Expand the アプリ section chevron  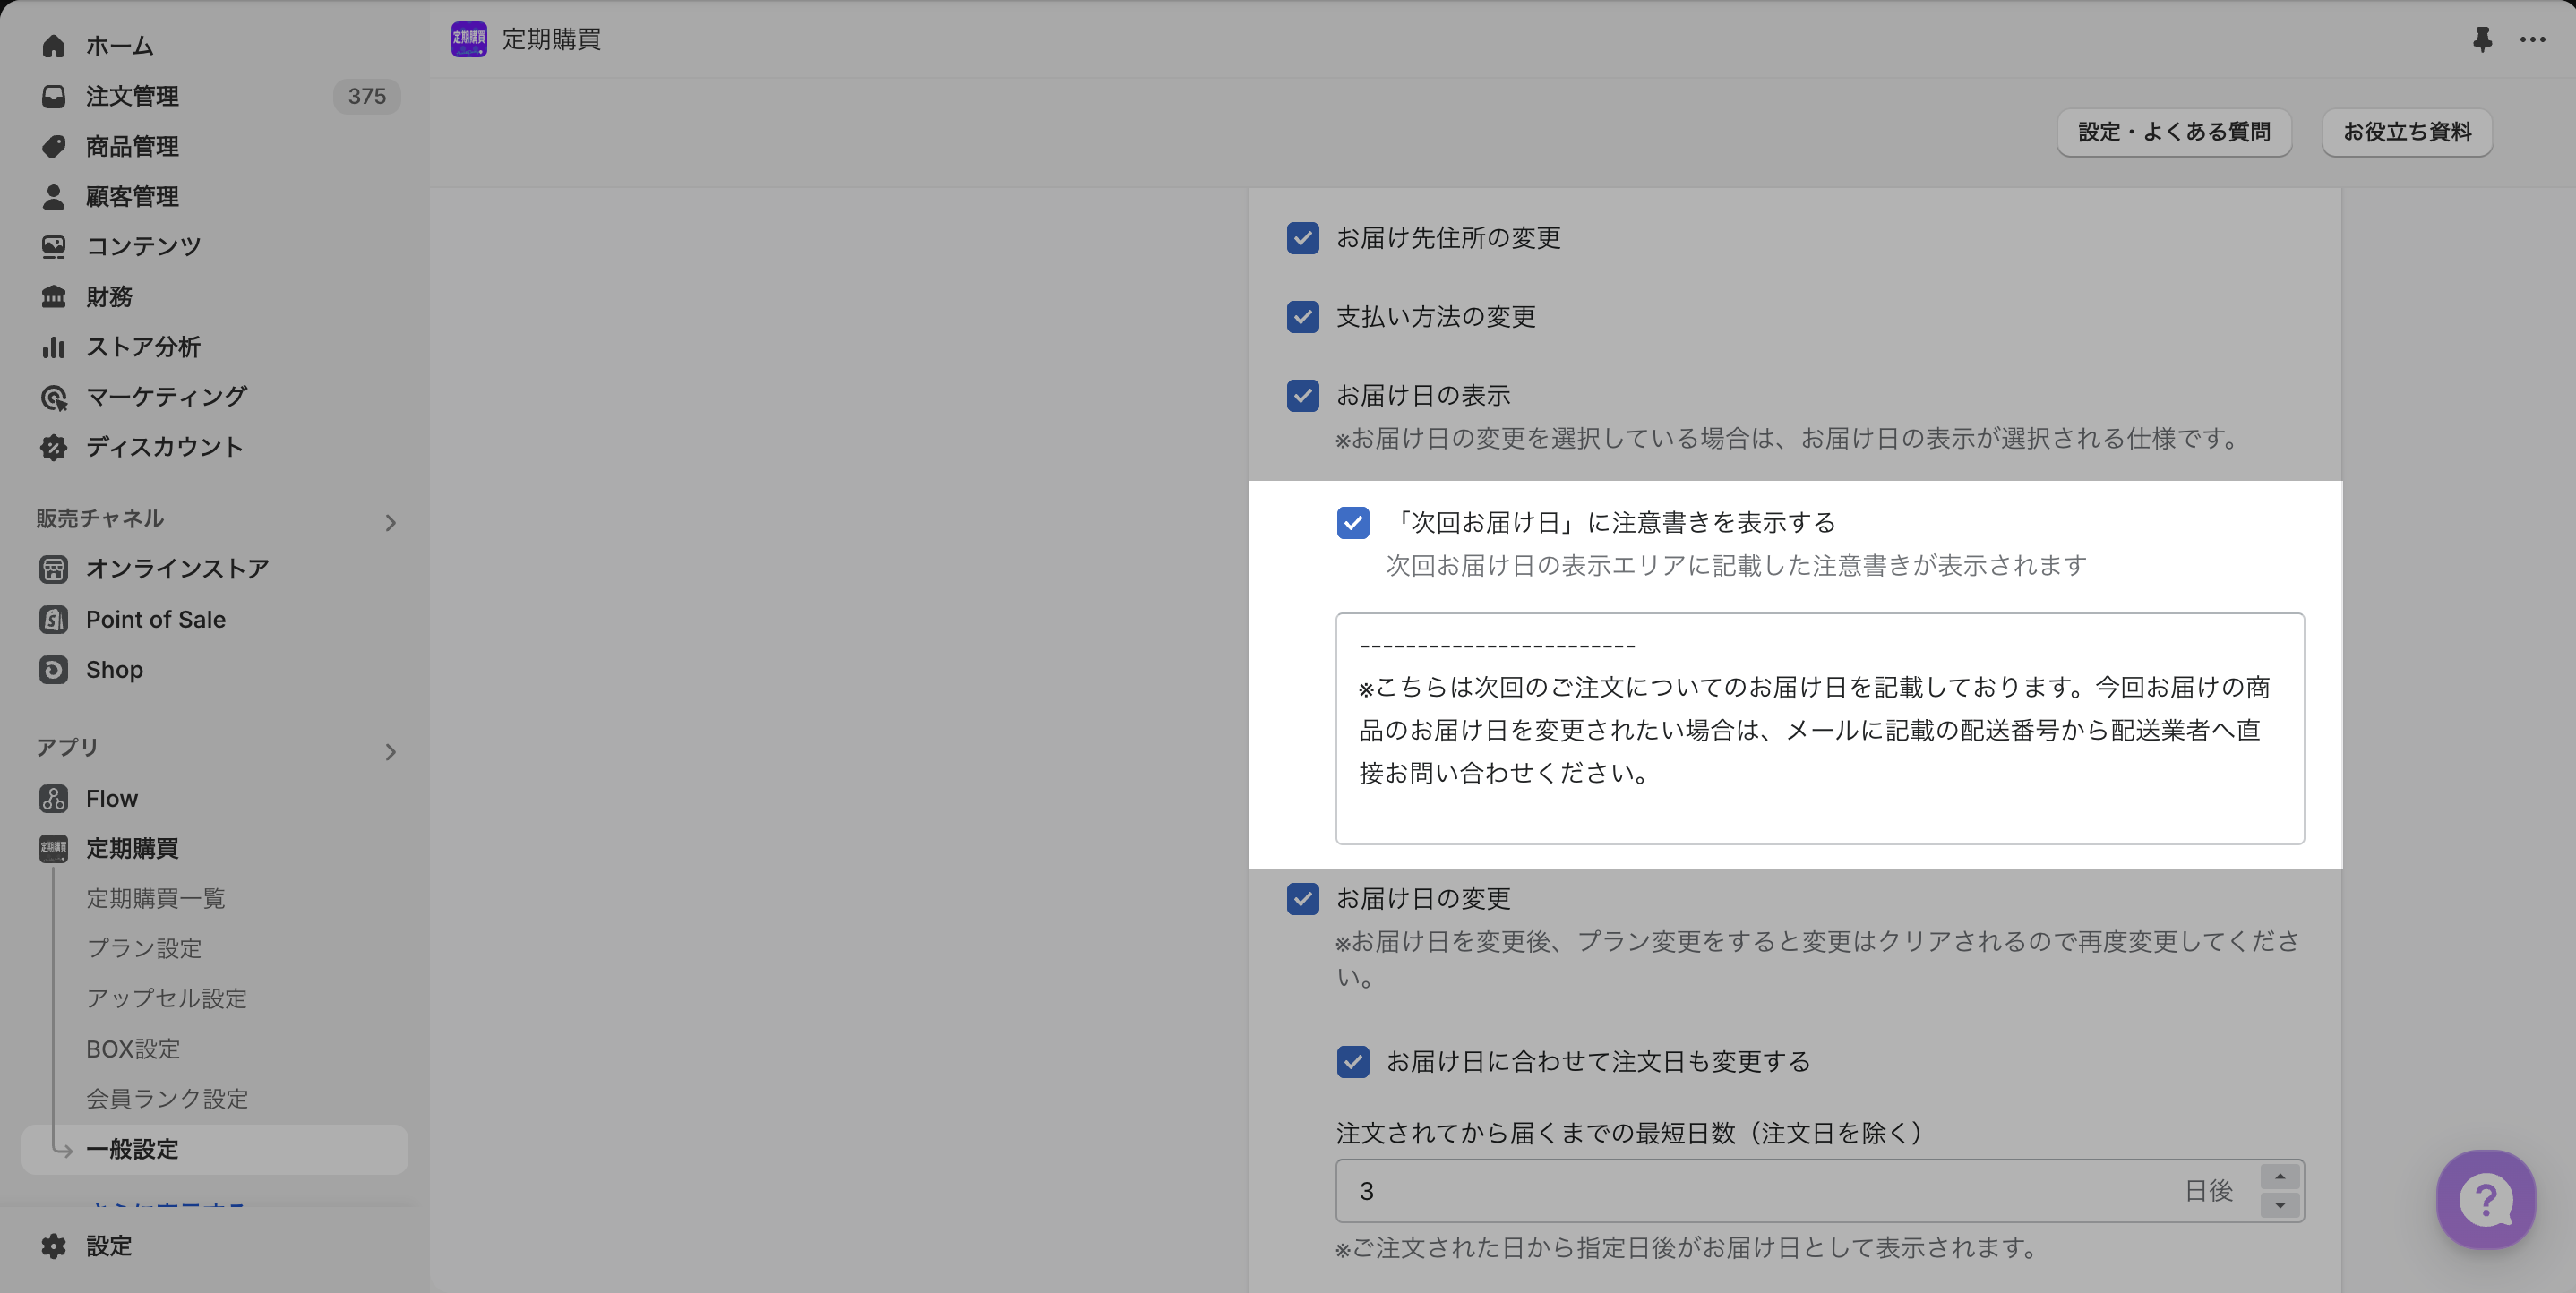[390, 752]
